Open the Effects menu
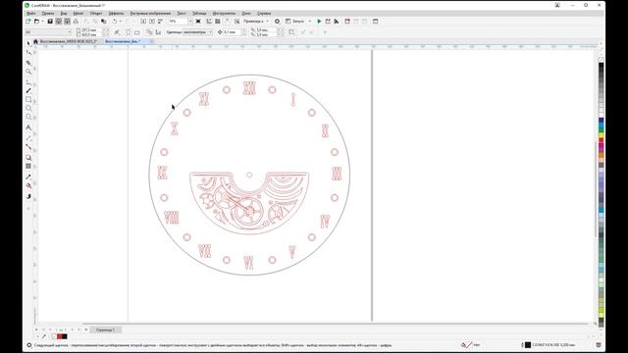The width and height of the screenshot is (628, 353). pyautogui.click(x=116, y=13)
